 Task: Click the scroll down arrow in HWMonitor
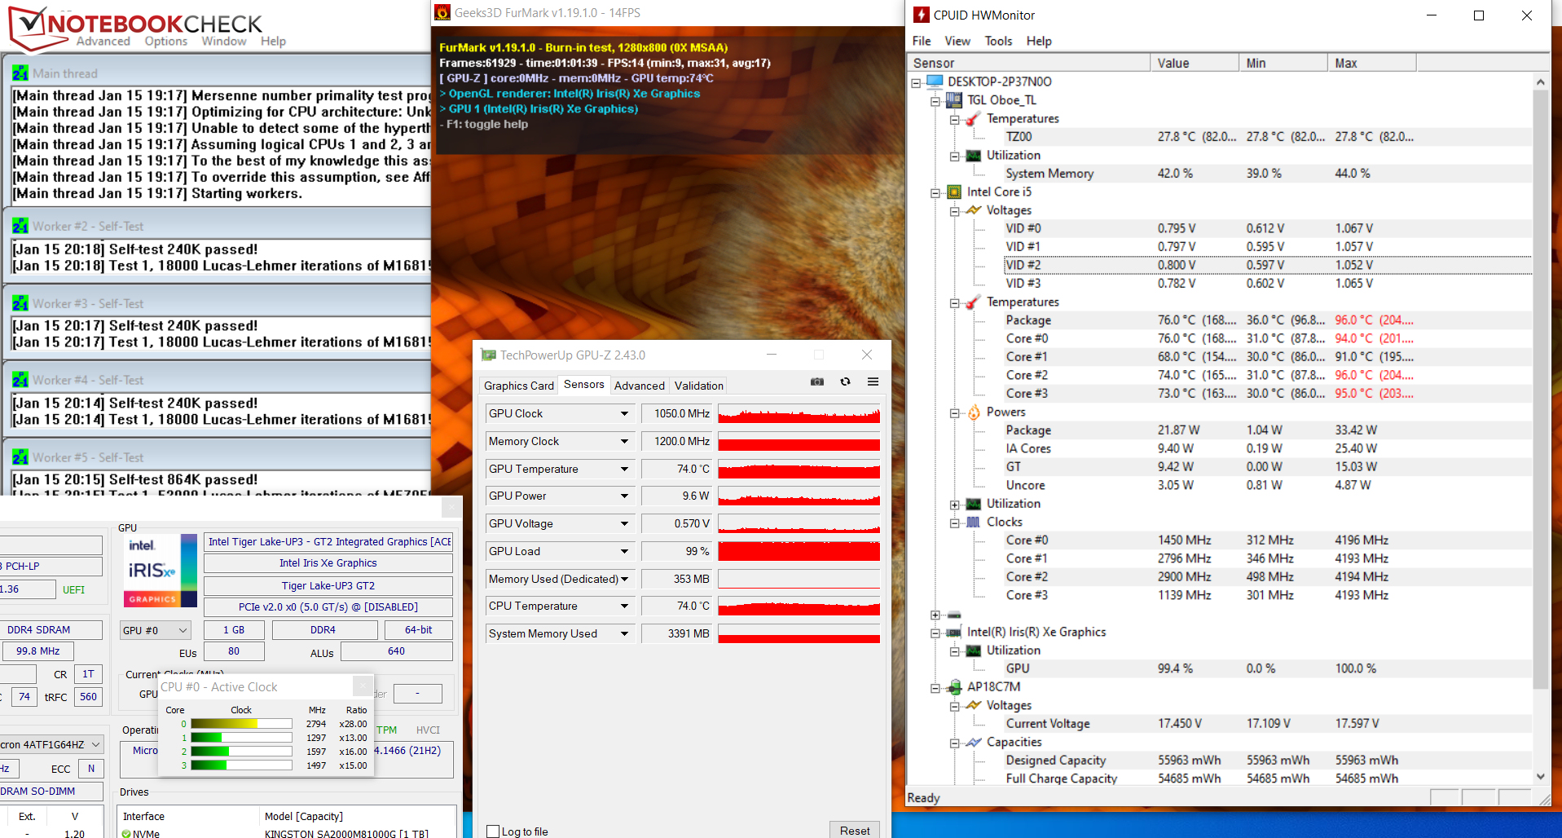1540,777
